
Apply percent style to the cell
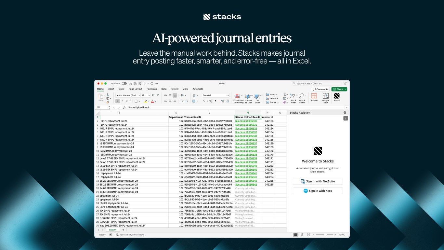coord(211,101)
